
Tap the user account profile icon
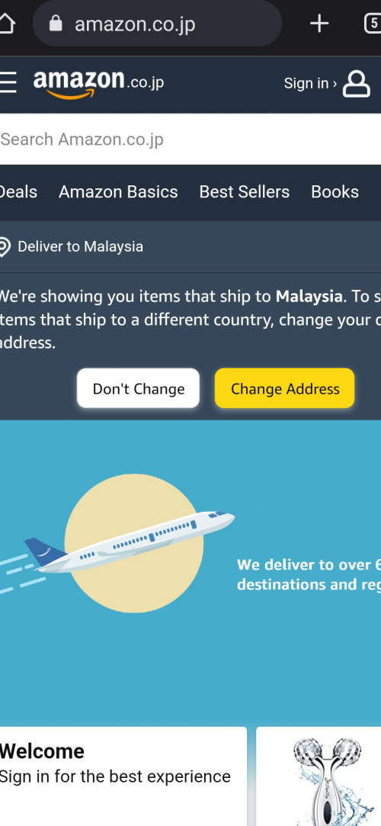tap(357, 85)
